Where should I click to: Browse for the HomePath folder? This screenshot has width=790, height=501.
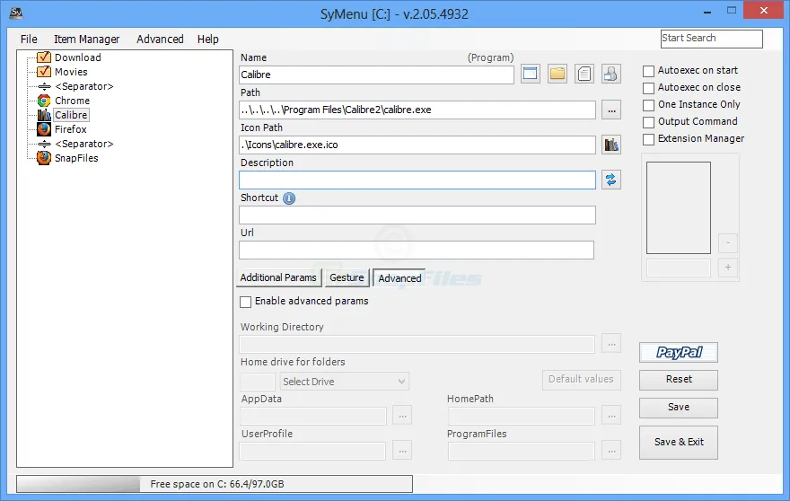coord(611,416)
